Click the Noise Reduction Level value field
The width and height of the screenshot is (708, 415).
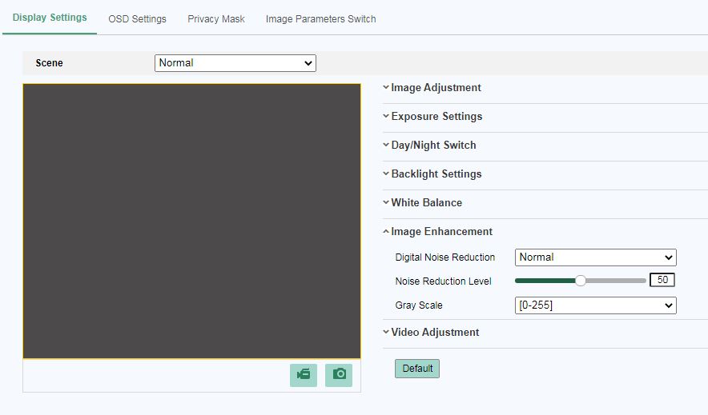[x=662, y=281]
